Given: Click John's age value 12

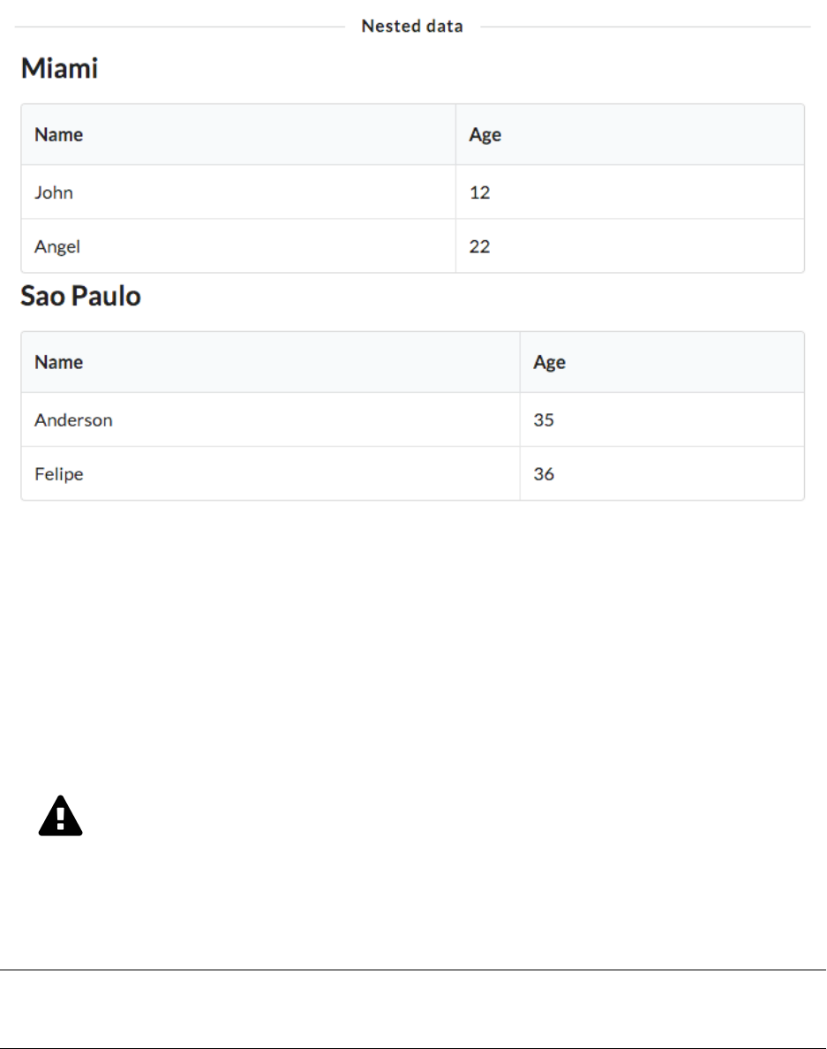Looking at the screenshot, I should 479,192.
